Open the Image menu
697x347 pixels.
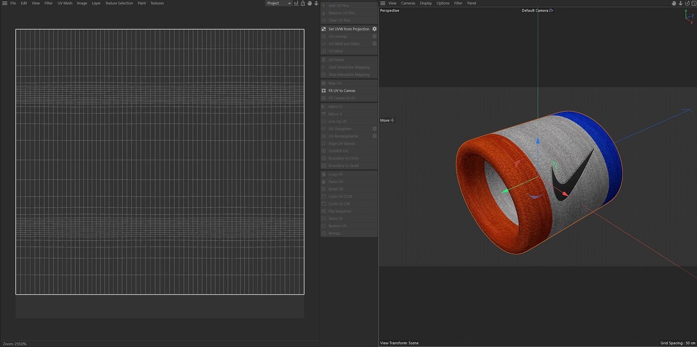(x=82, y=3)
